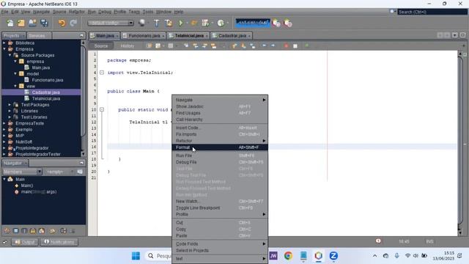Select Format in the context menu
This screenshot has width=469, height=264.
tap(220, 147)
